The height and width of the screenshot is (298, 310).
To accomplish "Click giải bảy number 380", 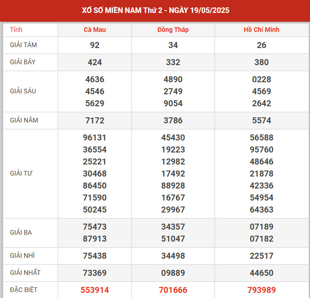I will 262,62.
